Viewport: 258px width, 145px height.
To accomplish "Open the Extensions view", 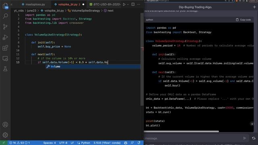I will point(5,48).
